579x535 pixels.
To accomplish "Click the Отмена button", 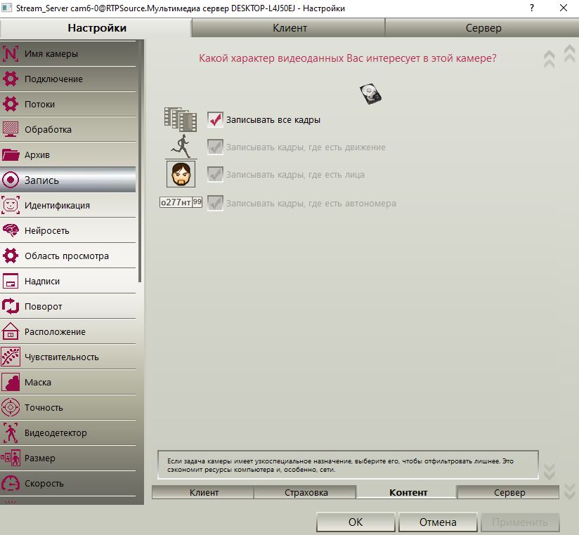I will tap(438, 522).
